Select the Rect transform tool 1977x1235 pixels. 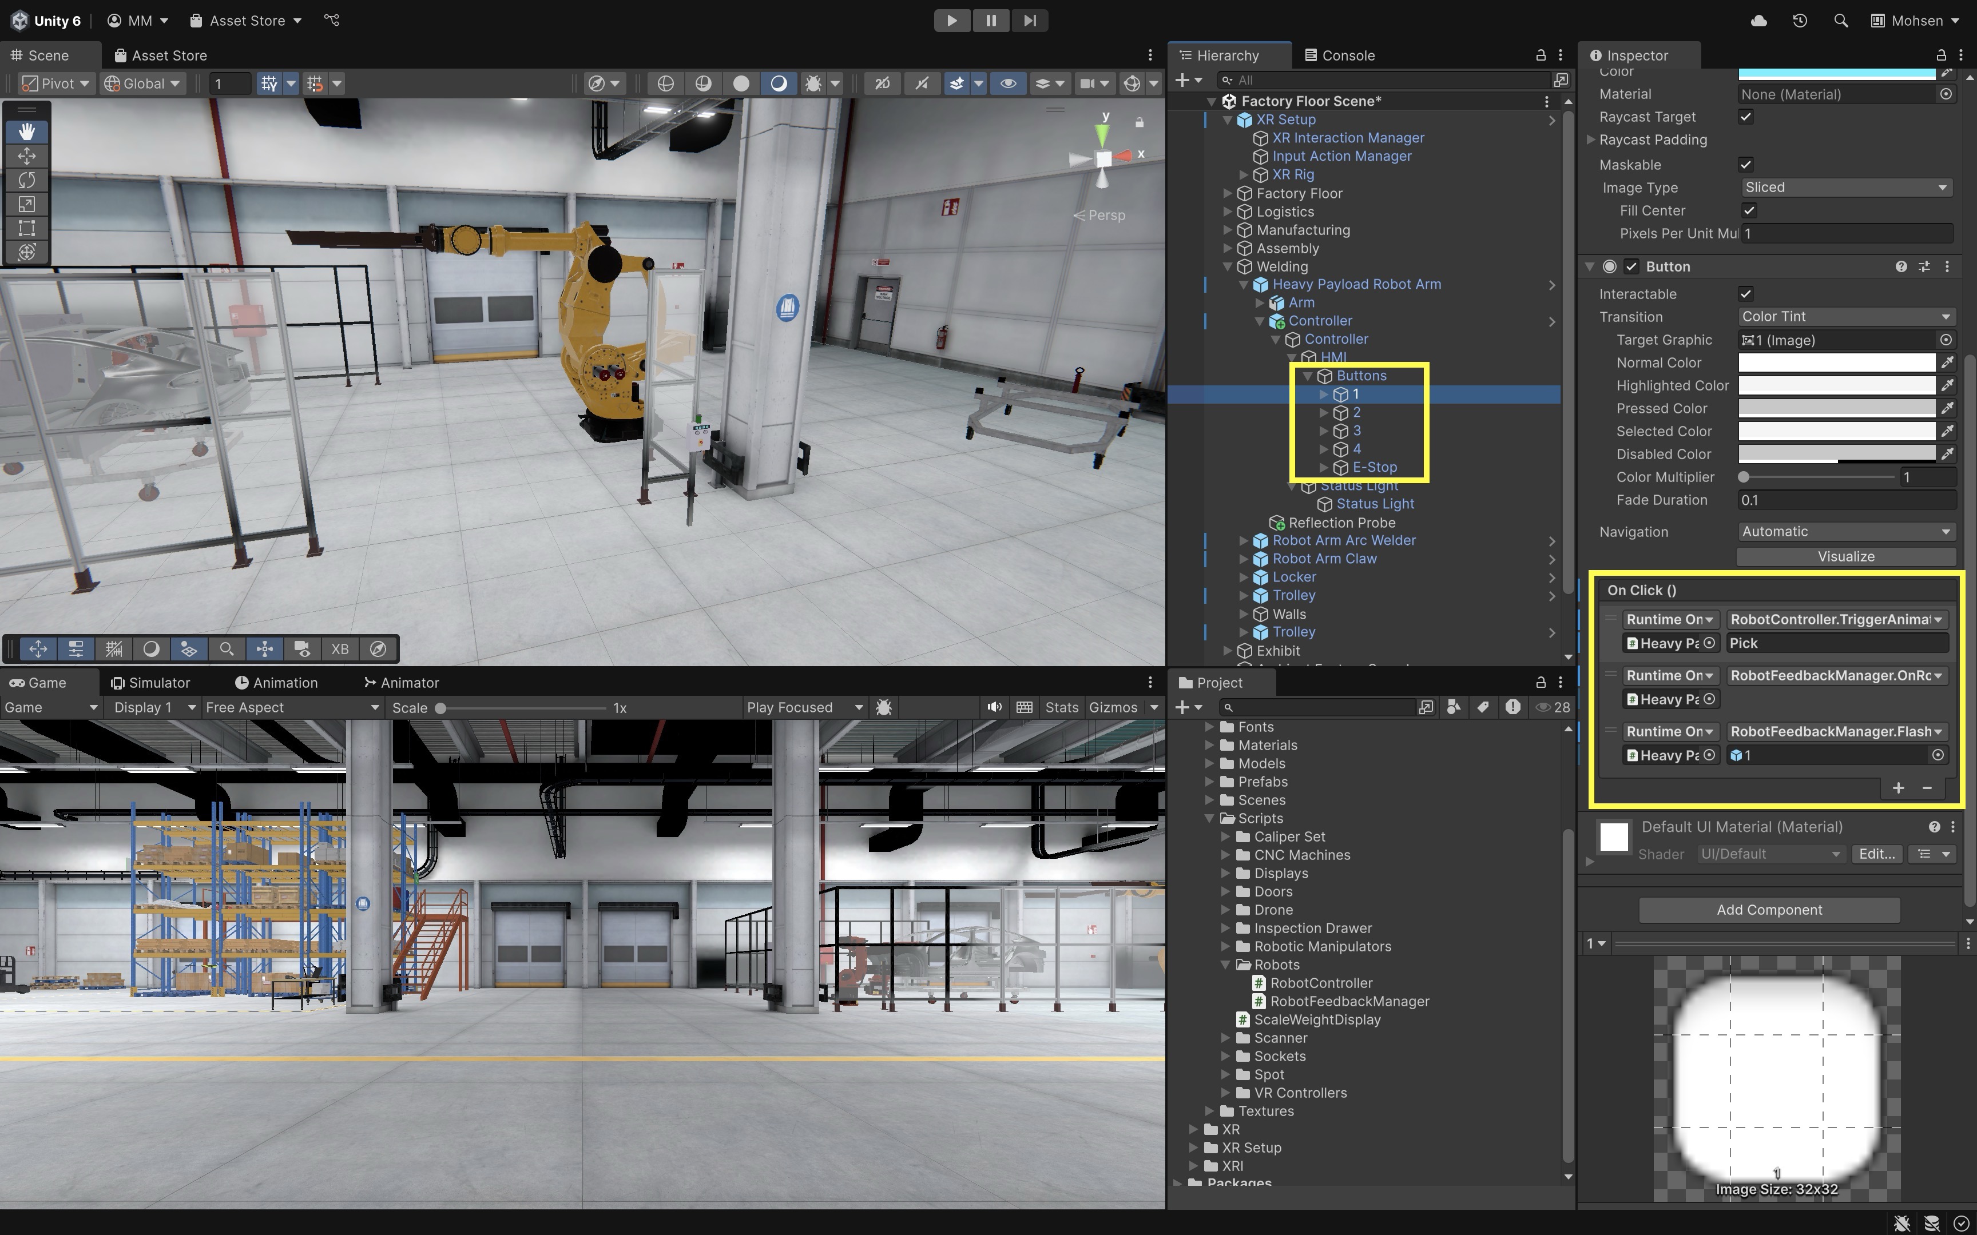[x=26, y=228]
